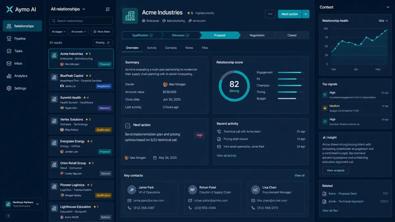Image resolution: width=395 pixels, height=222 pixels.
Task: Click the Tasks sidebar icon
Action: coord(9,51)
